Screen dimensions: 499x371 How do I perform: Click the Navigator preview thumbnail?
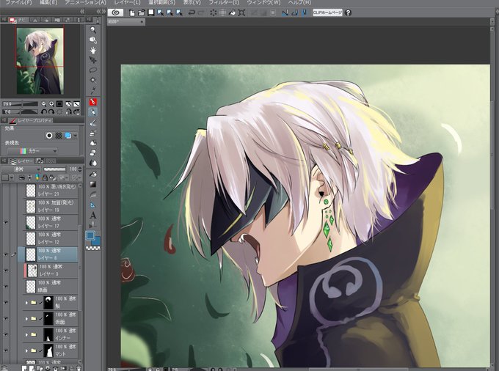click(x=40, y=61)
